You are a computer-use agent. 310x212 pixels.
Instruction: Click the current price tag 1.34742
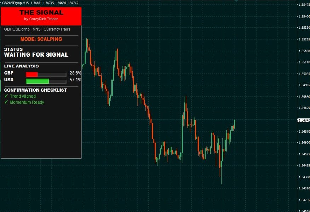(304, 120)
